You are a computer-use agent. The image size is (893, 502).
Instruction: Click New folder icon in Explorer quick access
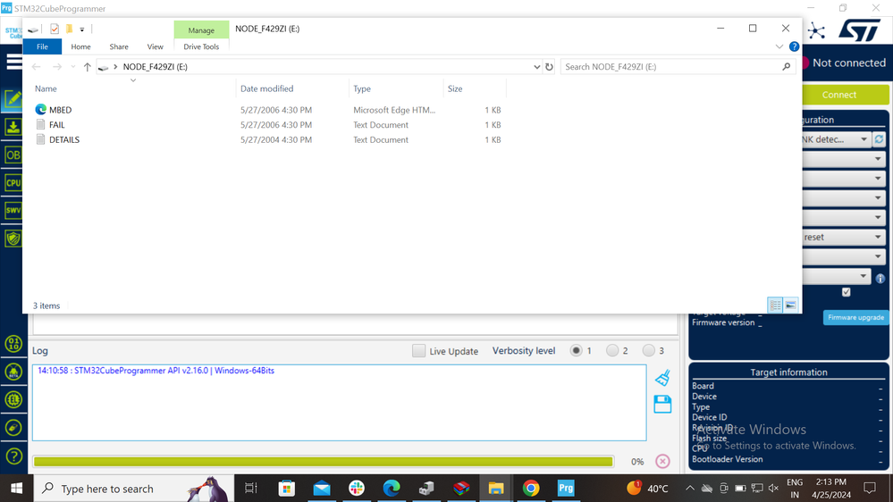[x=69, y=29]
